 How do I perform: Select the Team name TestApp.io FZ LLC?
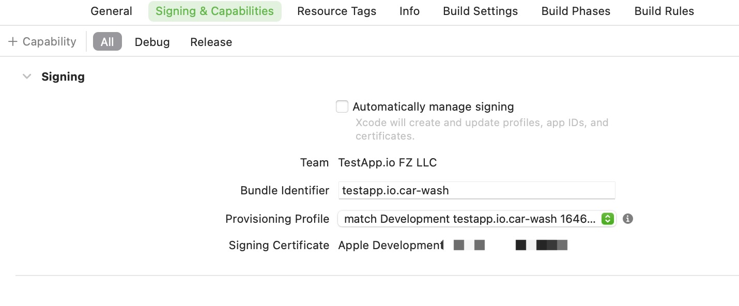[x=387, y=162]
